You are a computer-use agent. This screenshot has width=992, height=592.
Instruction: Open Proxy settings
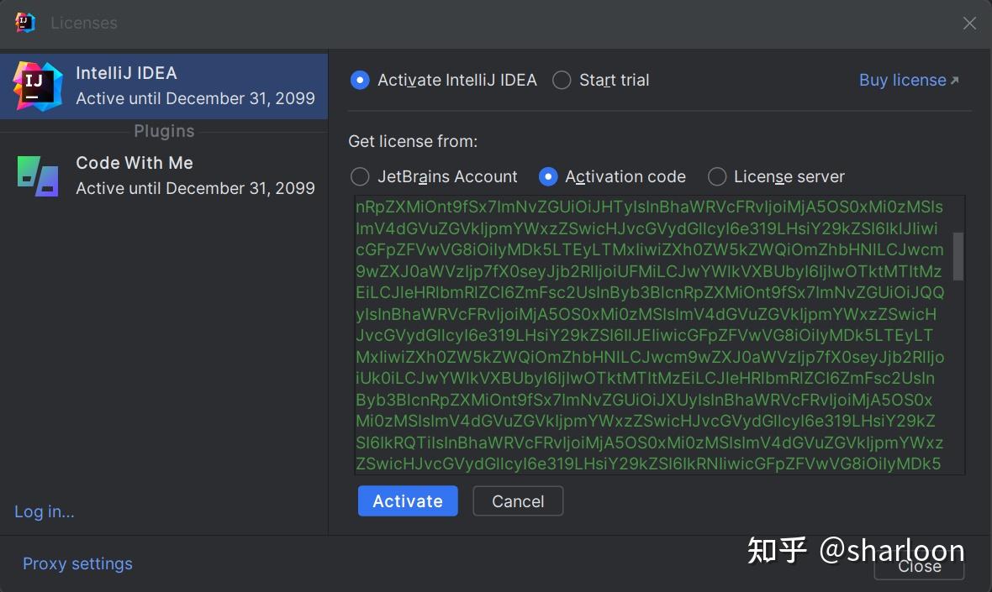[x=77, y=563]
